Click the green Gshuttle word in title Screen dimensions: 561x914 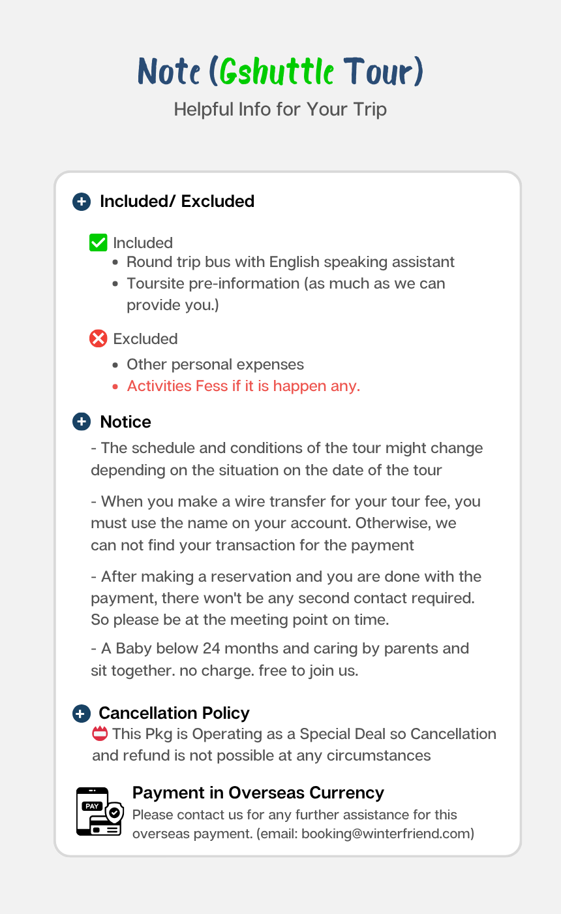tap(277, 71)
